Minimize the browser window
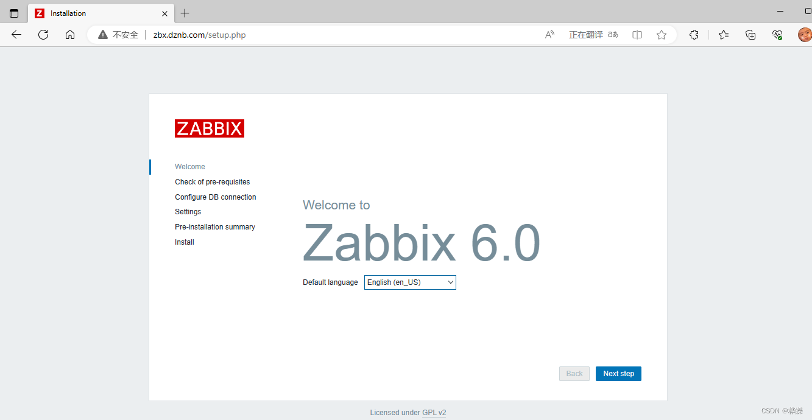 pyautogui.click(x=781, y=12)
